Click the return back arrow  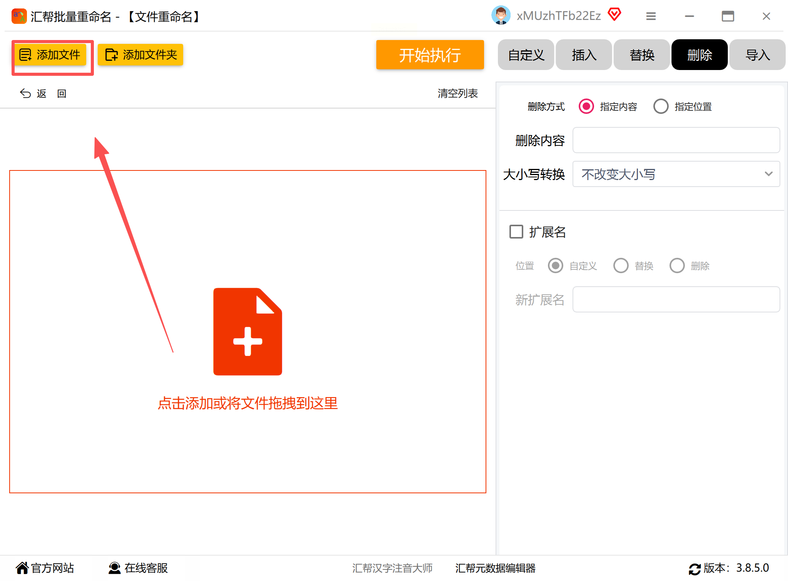(25, 93)
